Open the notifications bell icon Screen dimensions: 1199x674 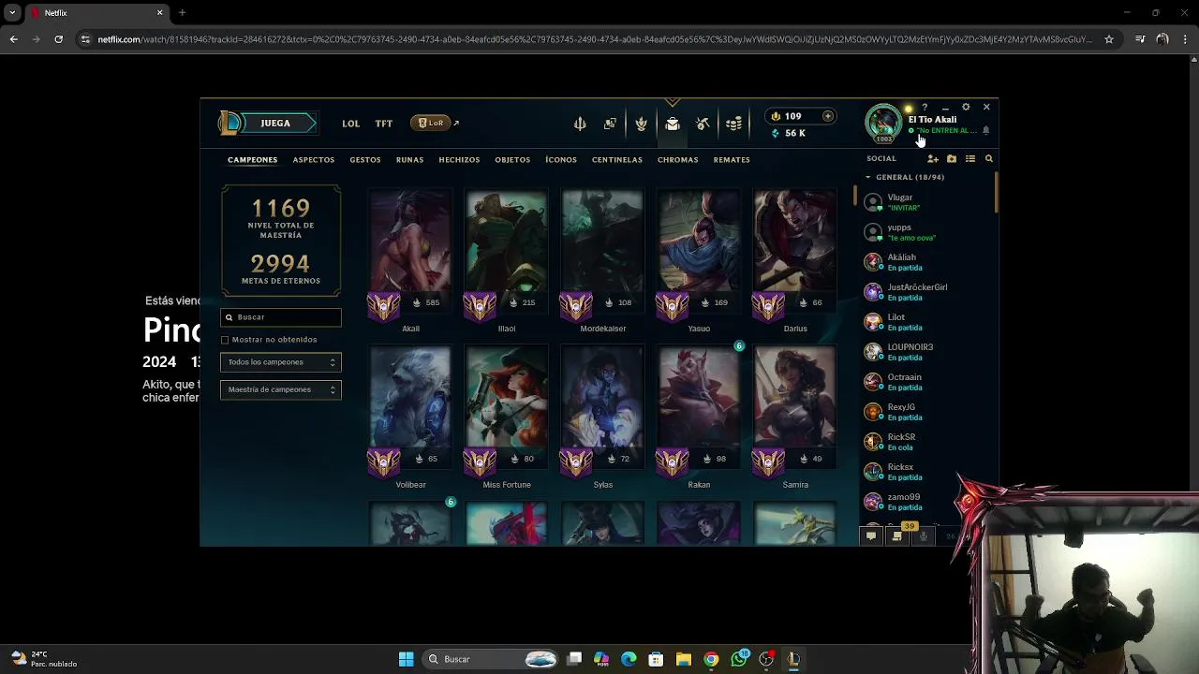pos(985,130)
